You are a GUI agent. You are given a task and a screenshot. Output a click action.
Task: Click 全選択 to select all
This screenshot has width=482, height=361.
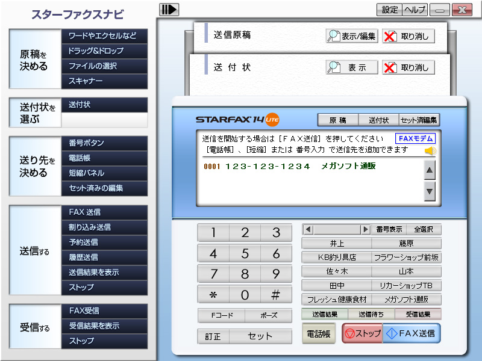tap(424, 229)
